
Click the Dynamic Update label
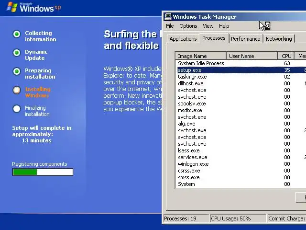coord(36,55)
